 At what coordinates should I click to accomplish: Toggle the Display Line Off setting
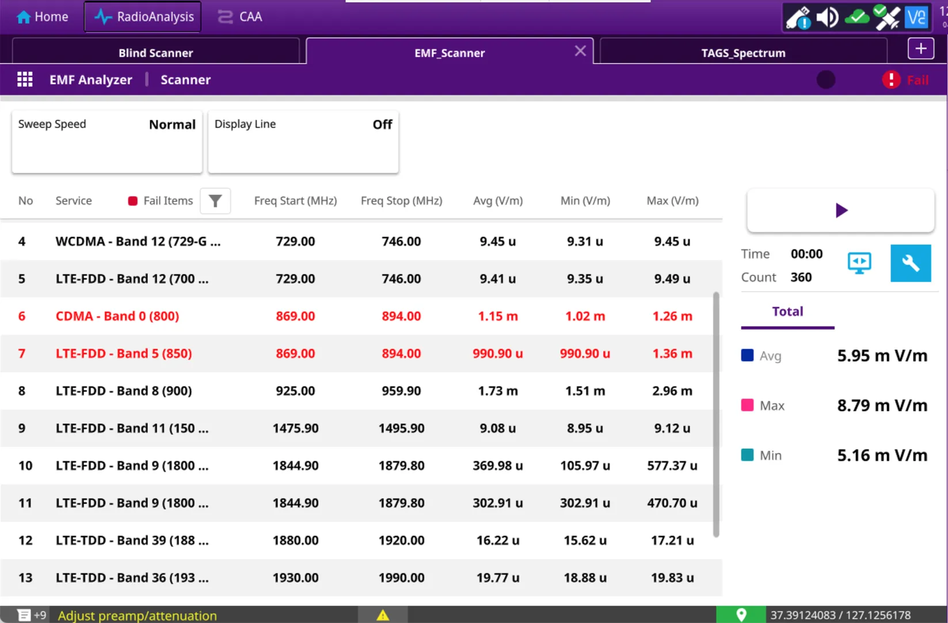point(303,142)
